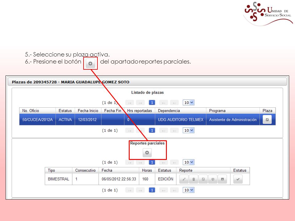Click the Fecha Fin column header
This screenshot has width=295, height=221.
coord(113,111)
